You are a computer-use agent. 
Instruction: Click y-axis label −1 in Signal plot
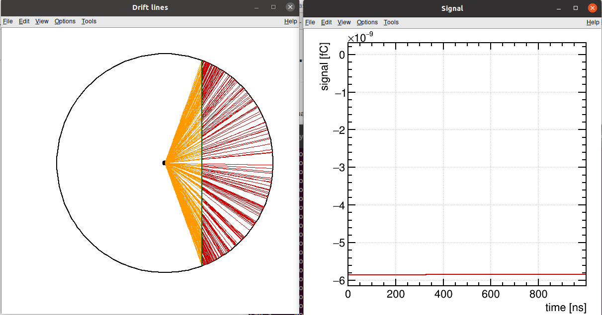(x=339, y=93)
